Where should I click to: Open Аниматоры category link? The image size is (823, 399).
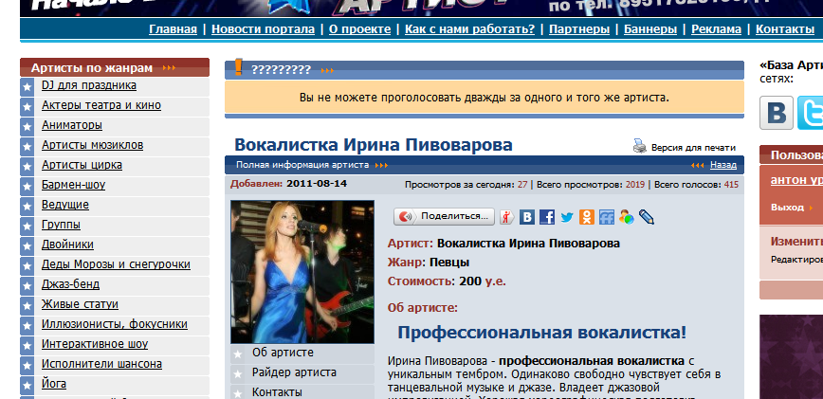[72, 125]
